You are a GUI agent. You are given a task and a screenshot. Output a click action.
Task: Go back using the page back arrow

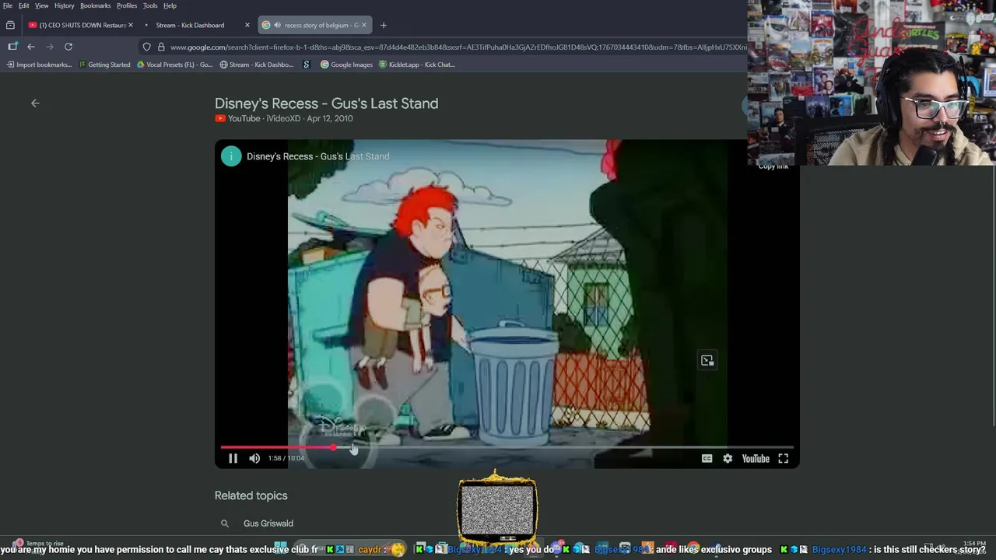click(35, 103)
